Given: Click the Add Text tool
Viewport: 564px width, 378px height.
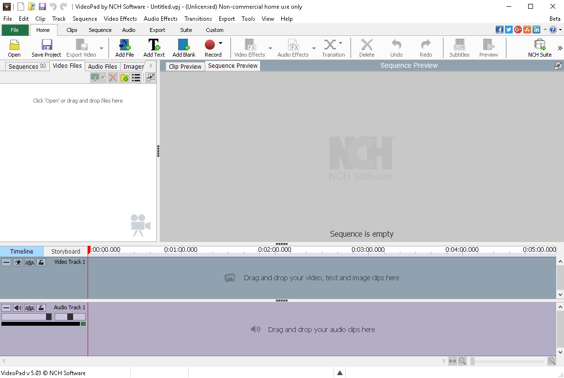Looking at the screenshot, I should (x=153, y=47).
